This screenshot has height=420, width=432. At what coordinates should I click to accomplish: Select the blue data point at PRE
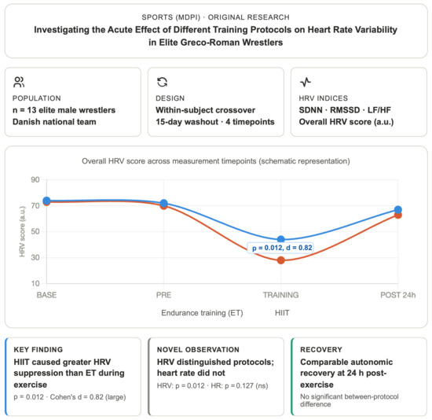point(163,204)
